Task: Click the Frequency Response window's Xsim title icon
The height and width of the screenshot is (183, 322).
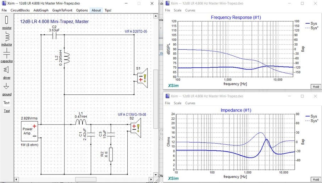Action: tap(168, 3)
